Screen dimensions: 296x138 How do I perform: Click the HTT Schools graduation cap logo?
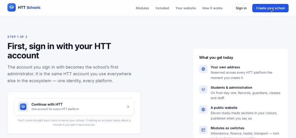point(11,7)
